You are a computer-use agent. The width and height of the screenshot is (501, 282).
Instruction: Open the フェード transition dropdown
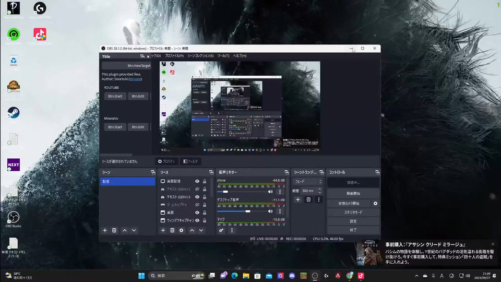(308, 182)
